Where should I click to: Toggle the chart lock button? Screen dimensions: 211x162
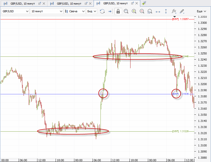pos(118,11)
